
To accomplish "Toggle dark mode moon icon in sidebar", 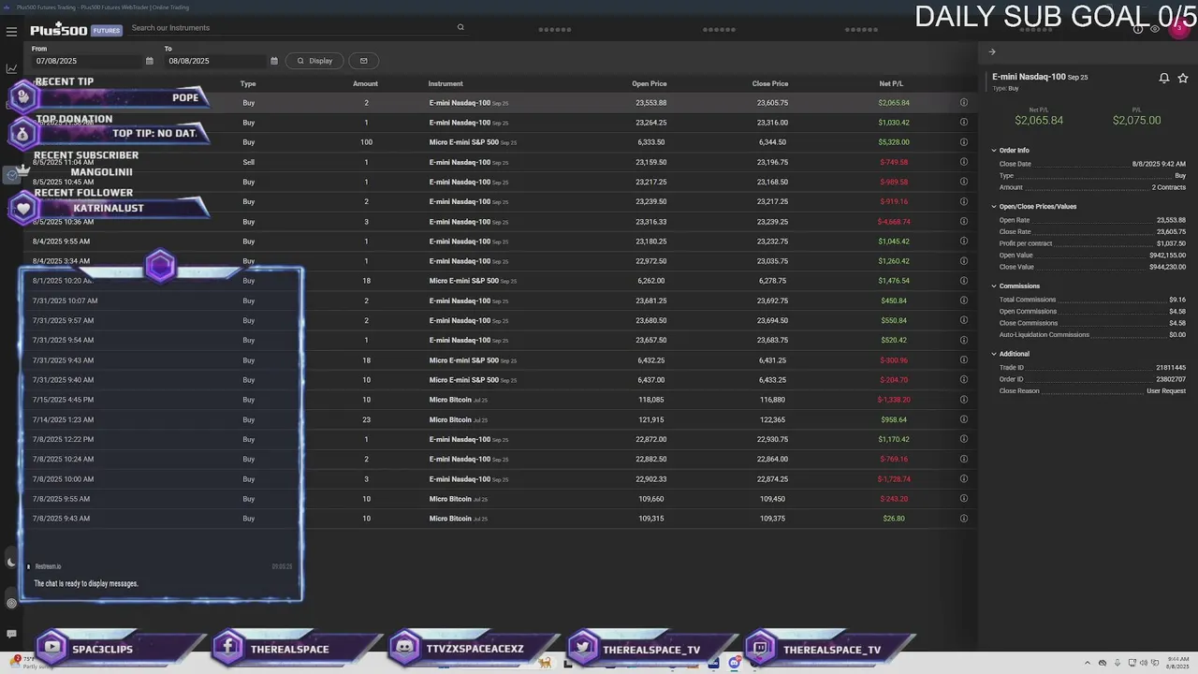I will pos(11,563).
